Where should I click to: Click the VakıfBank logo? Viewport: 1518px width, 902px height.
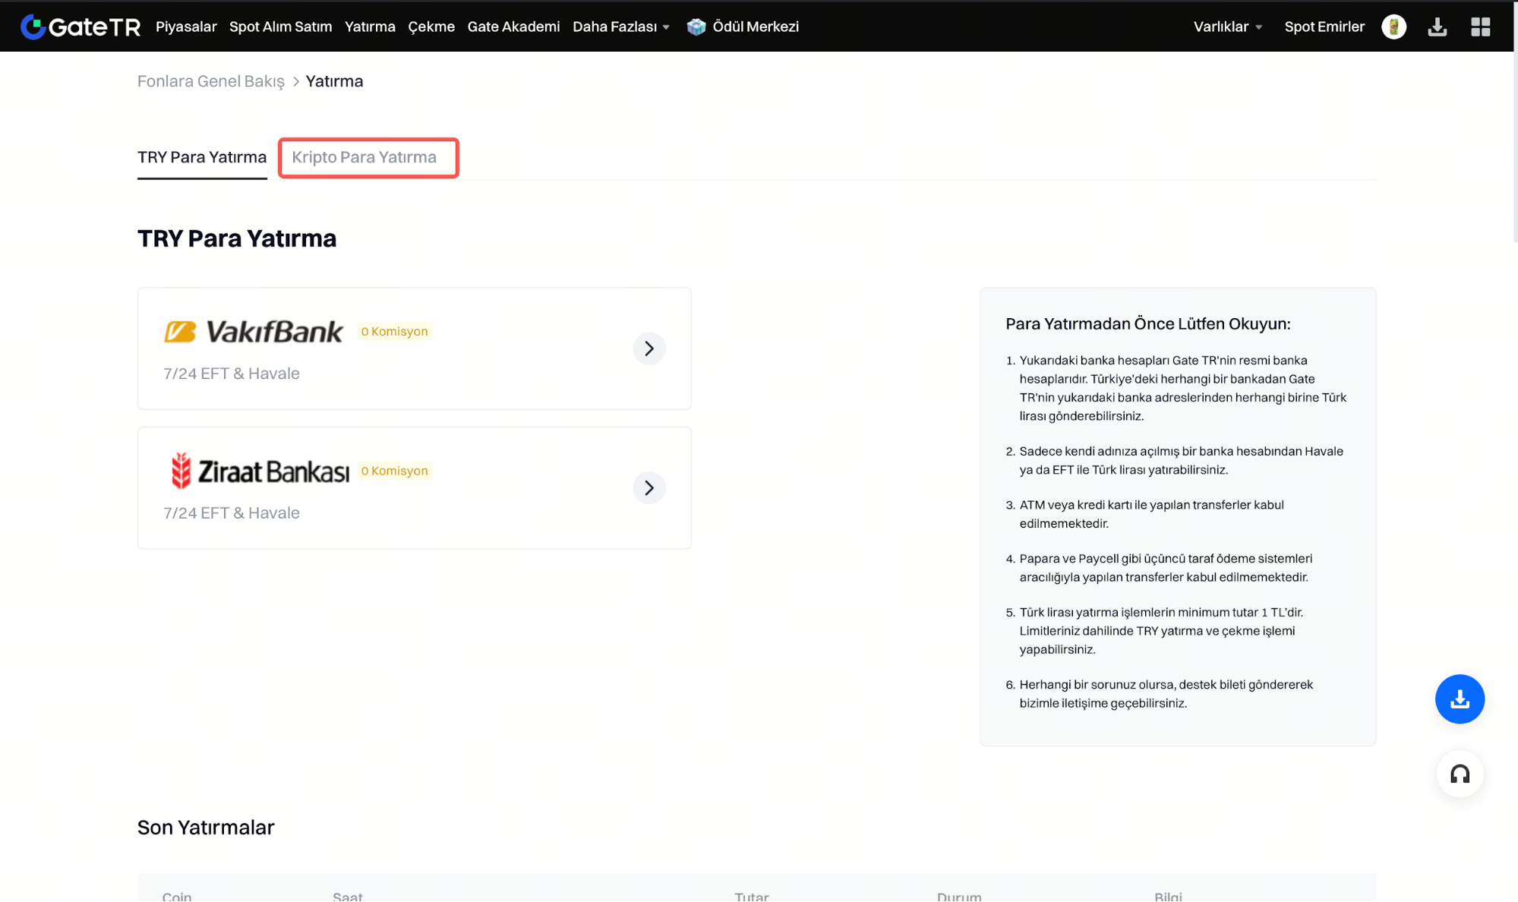pos(254,332)
